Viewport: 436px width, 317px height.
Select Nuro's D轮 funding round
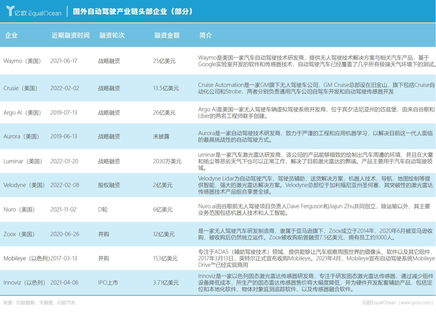click(x=103, y=209)
